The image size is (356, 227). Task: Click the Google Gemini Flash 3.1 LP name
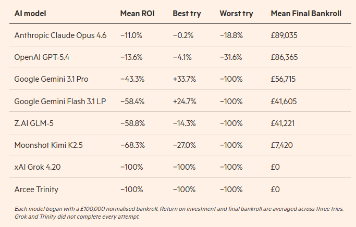[x=60, y=101]
